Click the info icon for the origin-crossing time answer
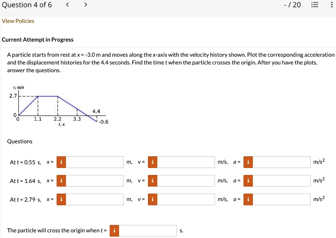This screenshot has width=336, height=238. pos(114,230)
